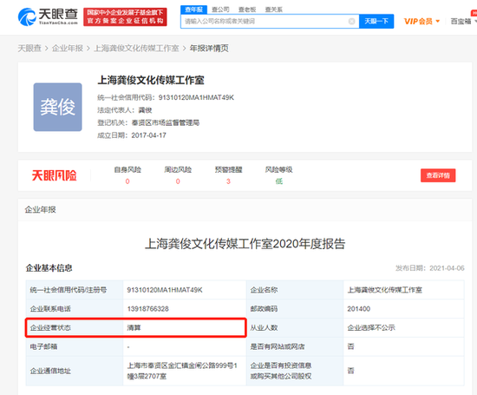Click the red official credit agency banner
The image size is (477, 395).
pyautogui.click(x=125, y=16)
